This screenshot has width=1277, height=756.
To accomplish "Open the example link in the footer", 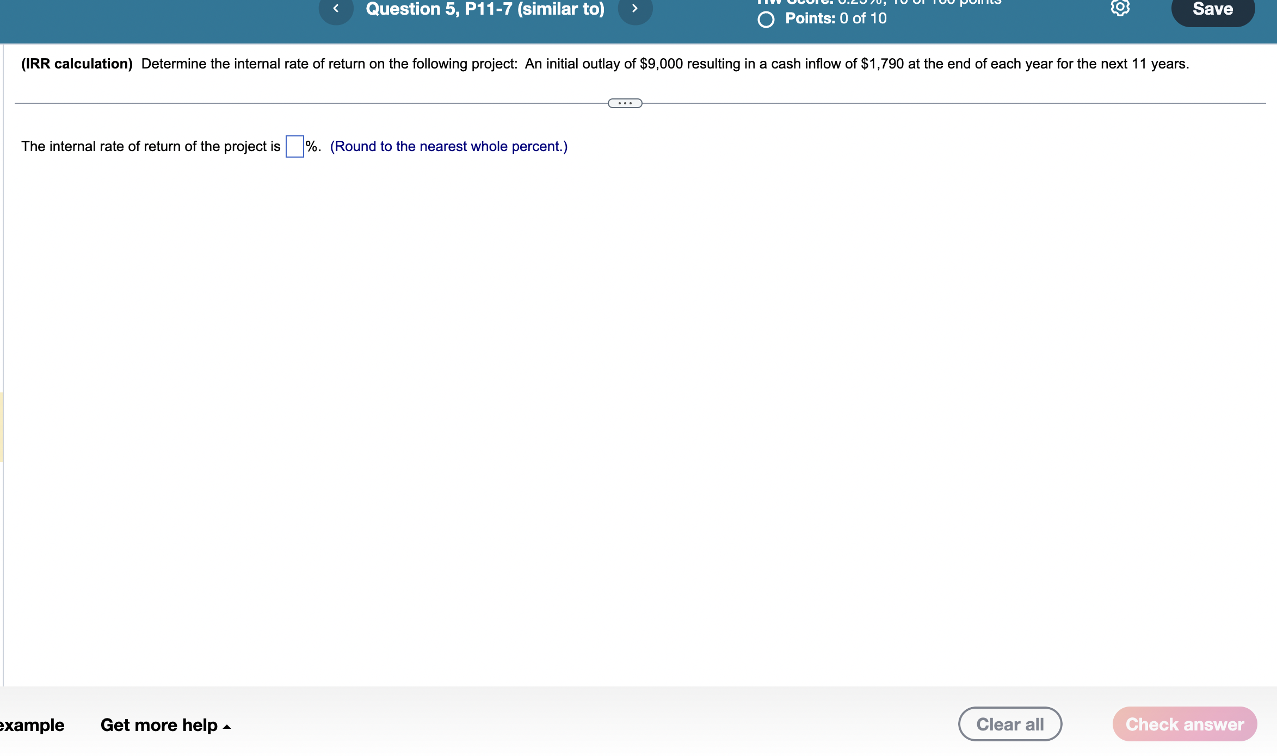I will (31, 724).
